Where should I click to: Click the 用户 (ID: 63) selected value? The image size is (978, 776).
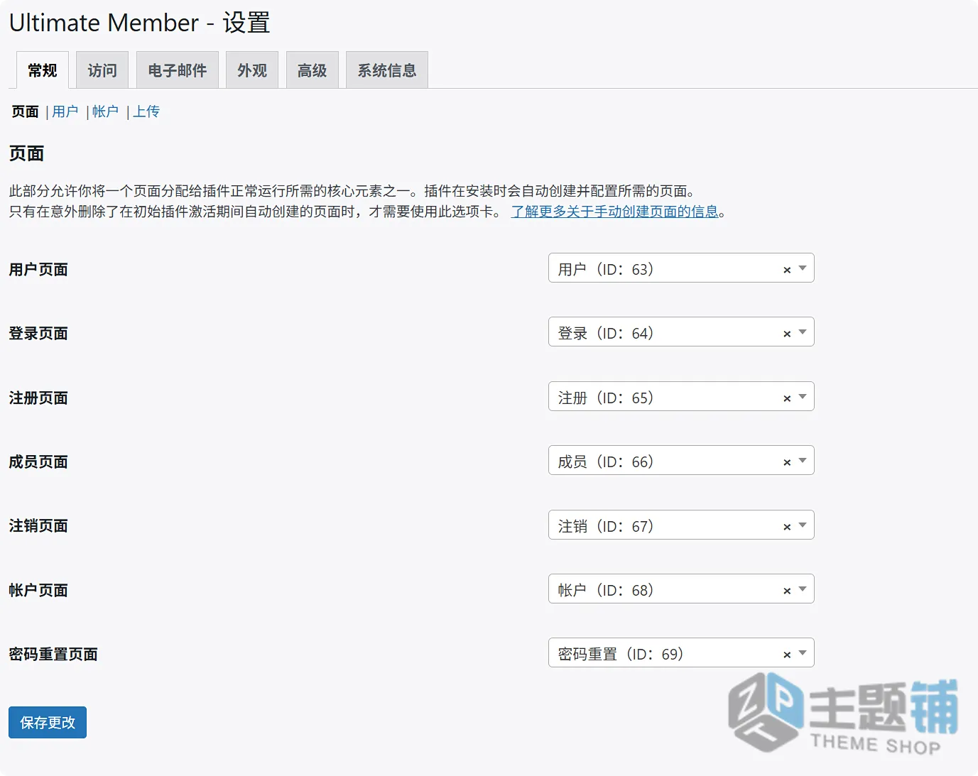click(x=606, y=269)
